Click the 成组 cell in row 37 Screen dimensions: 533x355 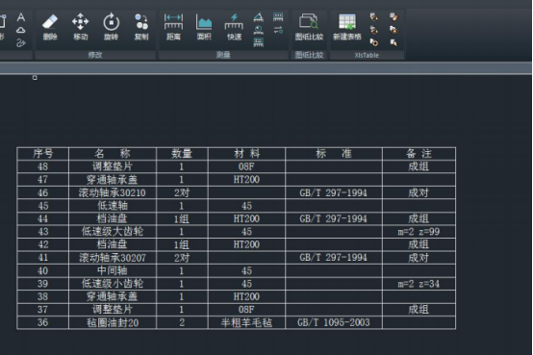click(419, 310)
